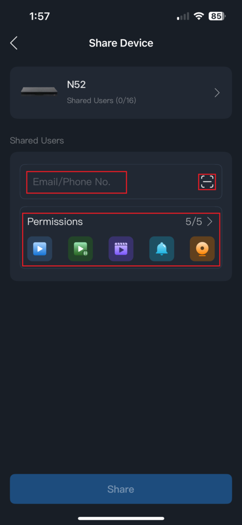This screenshot has width=242, height=525.
Task: Open the 5/5 permissions count
Action: tap(194, 222)
